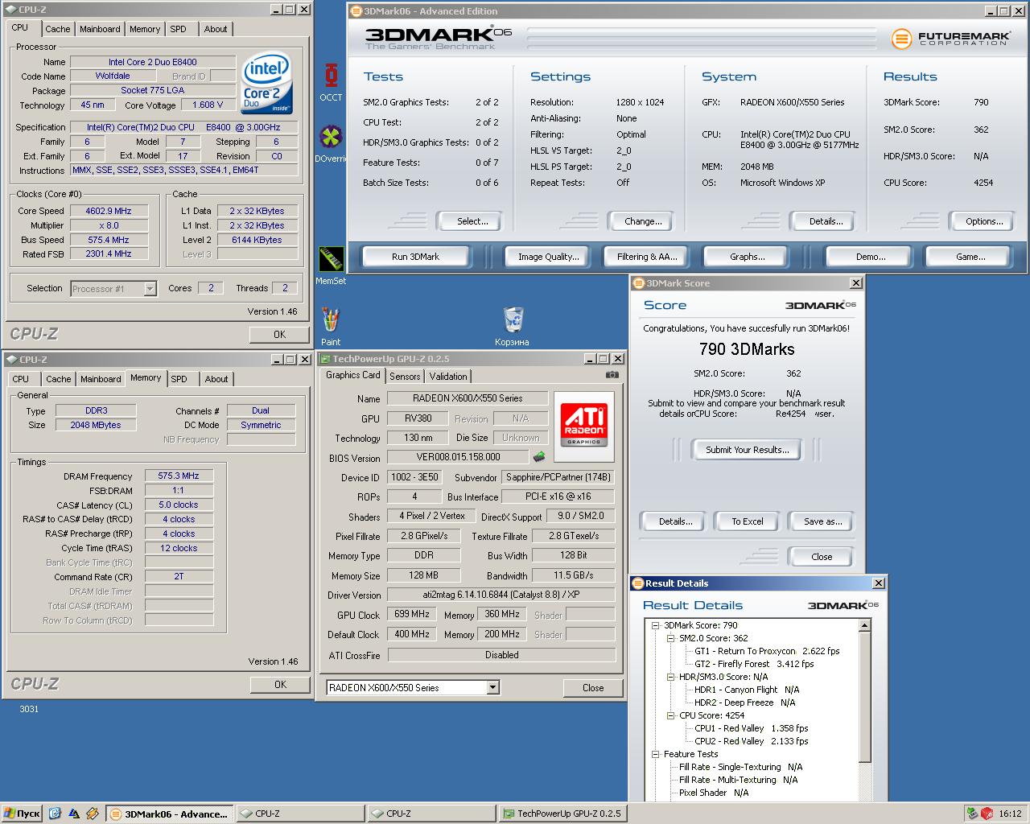Open the Processor #1 selection dropdown
This screenshot has width=1030, height=824.
click(150, 288)
